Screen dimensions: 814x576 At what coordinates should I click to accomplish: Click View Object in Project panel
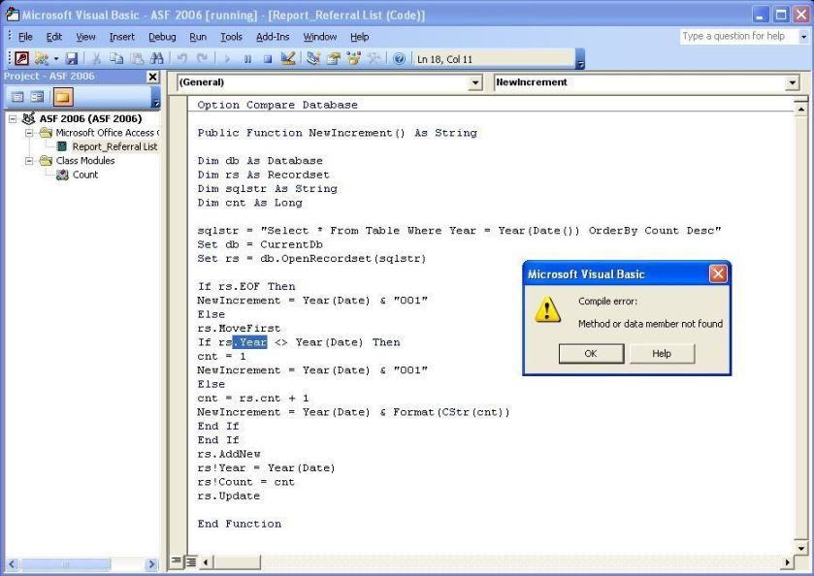click(37, 97)
